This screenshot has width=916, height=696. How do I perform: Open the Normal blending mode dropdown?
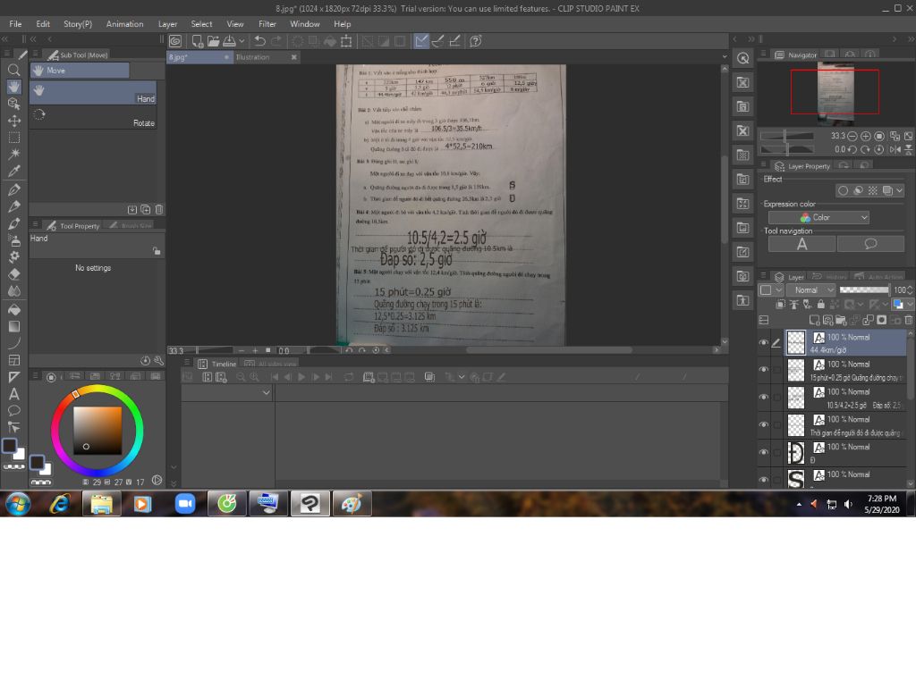click(811, 290)
